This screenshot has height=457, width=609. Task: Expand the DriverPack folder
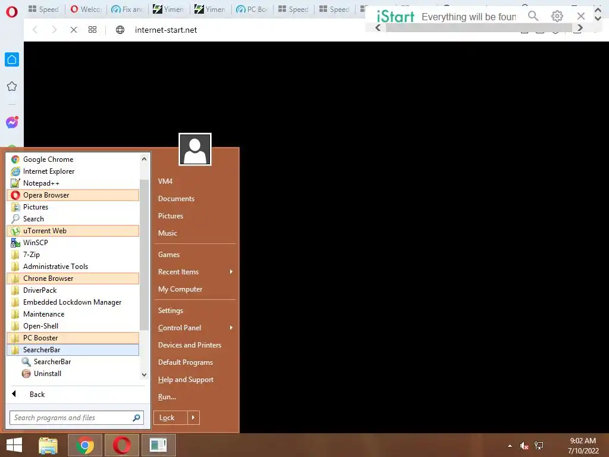[73, 290]
